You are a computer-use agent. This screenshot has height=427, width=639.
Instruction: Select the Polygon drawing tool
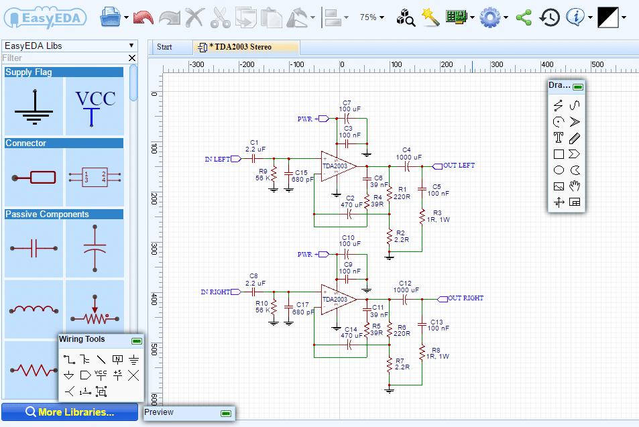tap(575, 154)
